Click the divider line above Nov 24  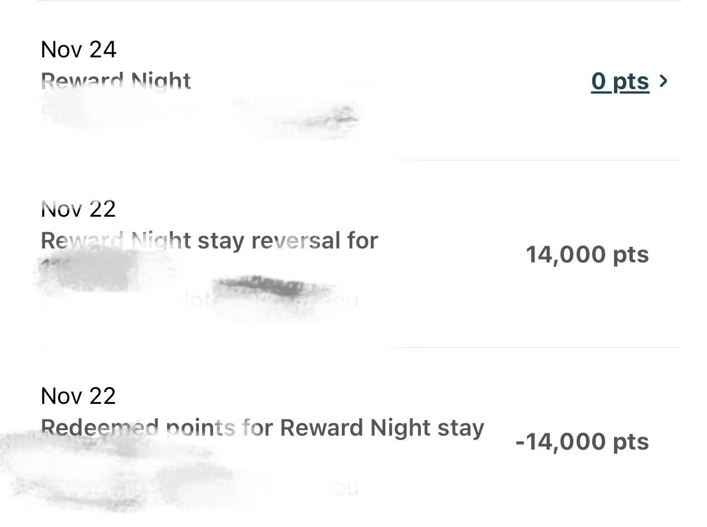tap(359, 1)
